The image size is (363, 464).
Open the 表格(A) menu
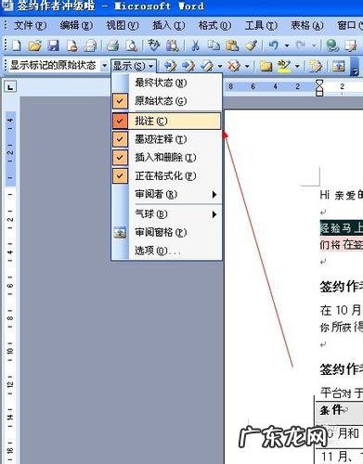coord(307,25)
